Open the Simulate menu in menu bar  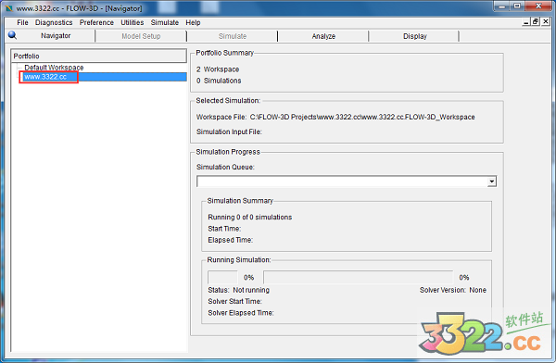tap(165, 22)
